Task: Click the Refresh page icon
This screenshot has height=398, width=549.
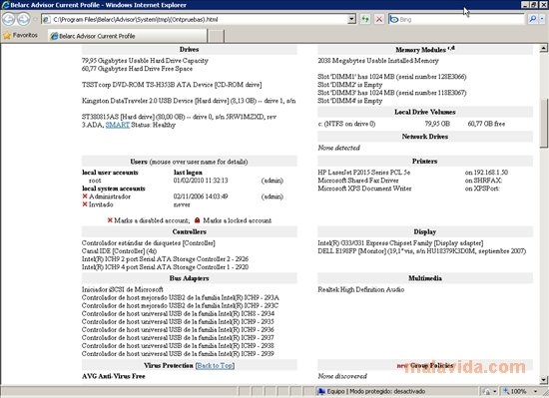Action: (x=365, y=19)
